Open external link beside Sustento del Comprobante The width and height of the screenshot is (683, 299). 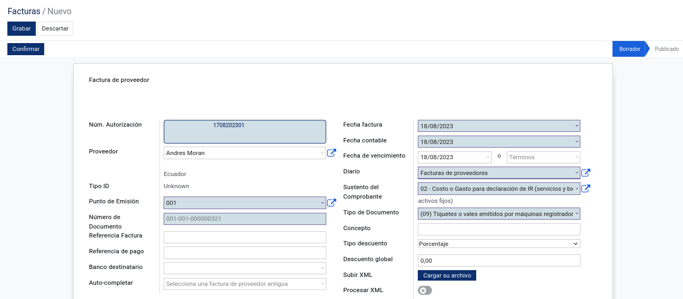(x=586, y=189)
